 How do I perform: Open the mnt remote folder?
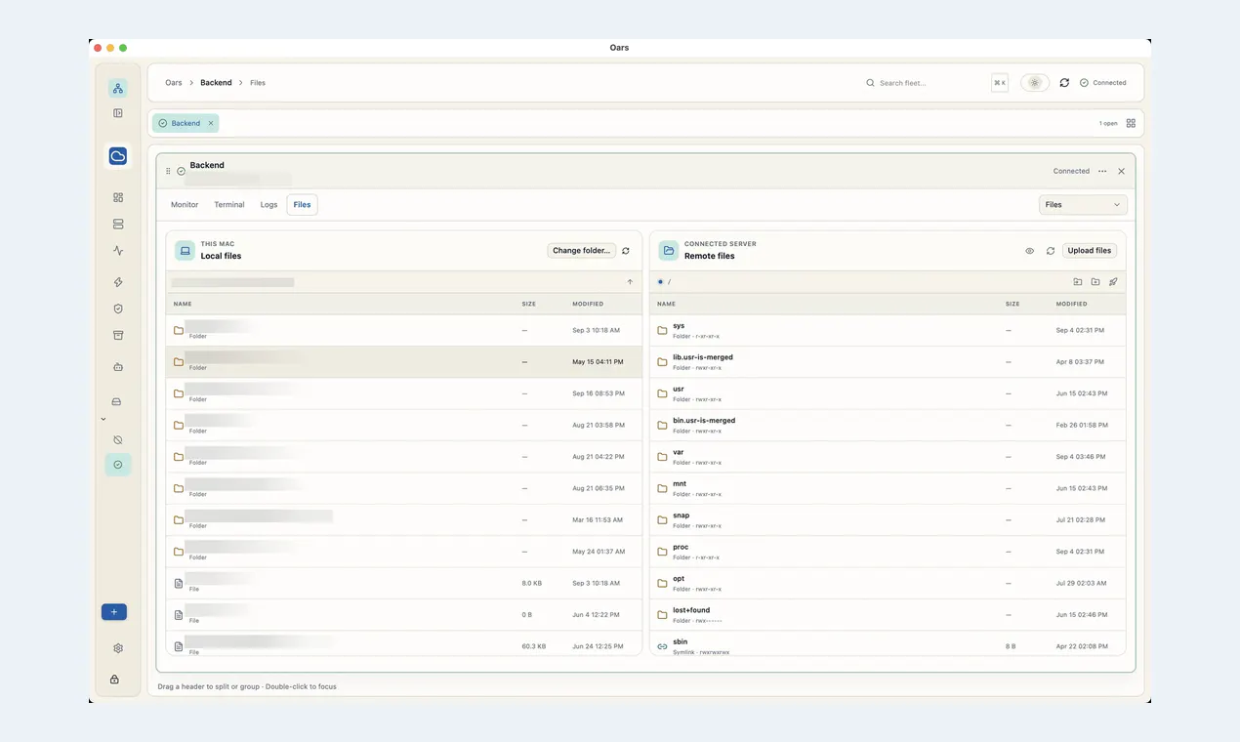[x=888, y=488]
